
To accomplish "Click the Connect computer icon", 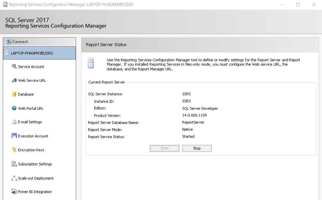I will coord(9,42).
